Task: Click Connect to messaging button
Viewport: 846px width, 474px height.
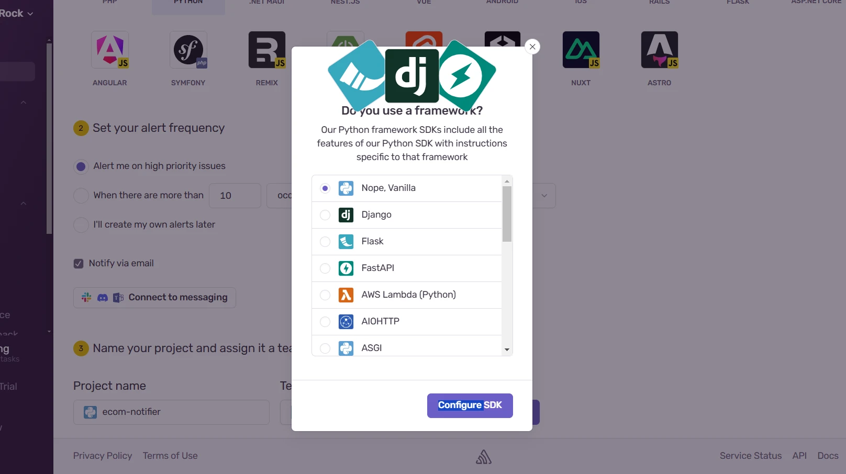Action: pos(154,298)
